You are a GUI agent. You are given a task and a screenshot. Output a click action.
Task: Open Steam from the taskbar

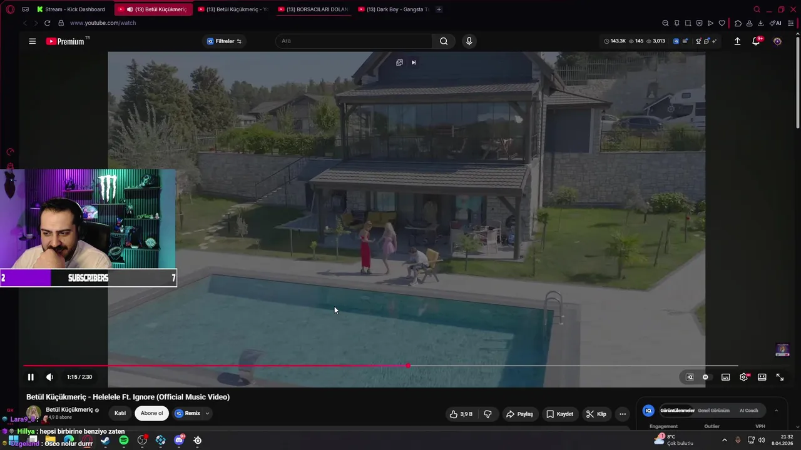[x=105, y=441]
